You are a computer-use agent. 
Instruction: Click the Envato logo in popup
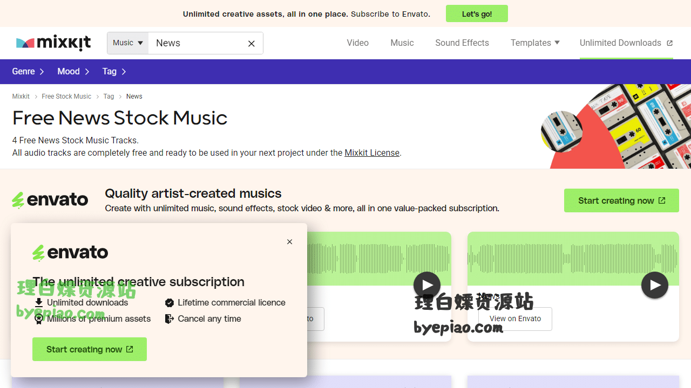pos(70,252)
